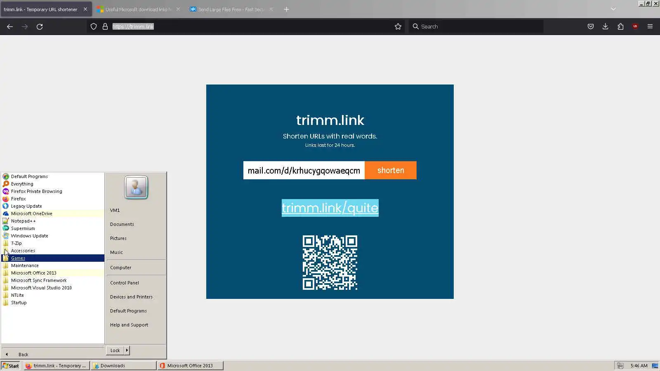660x371 pixels.
Task: Switch to Downloads taskbar window
Action: click(x=124, y=366)
